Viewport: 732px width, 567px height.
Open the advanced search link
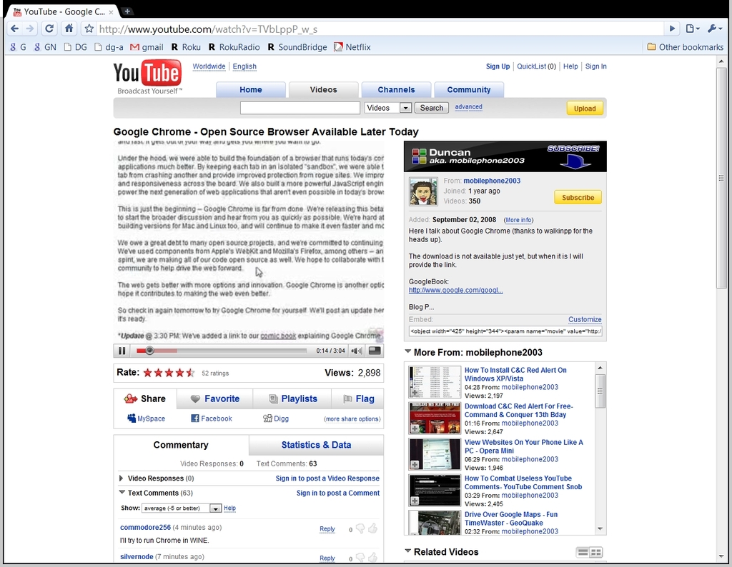tap(469, 107)
